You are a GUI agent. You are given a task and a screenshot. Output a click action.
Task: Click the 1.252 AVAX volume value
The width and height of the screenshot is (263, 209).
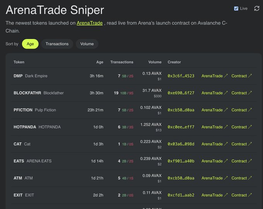(x=151, y=124)
